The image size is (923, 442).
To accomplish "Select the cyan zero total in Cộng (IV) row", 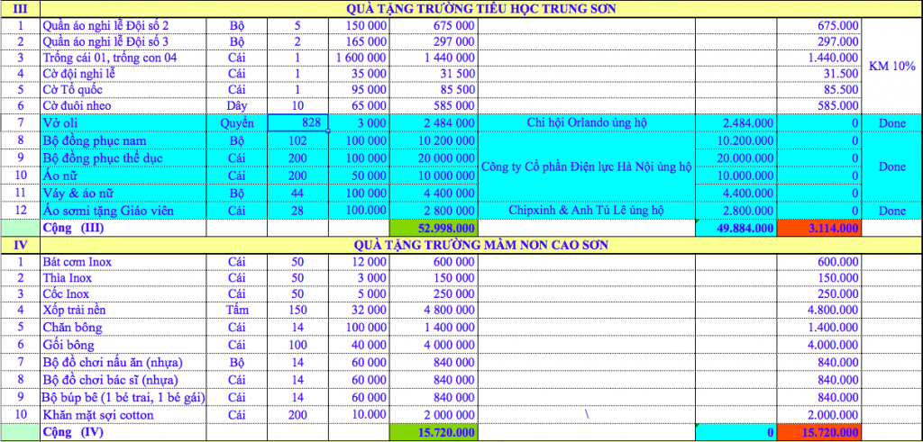I will pos(736,432).
